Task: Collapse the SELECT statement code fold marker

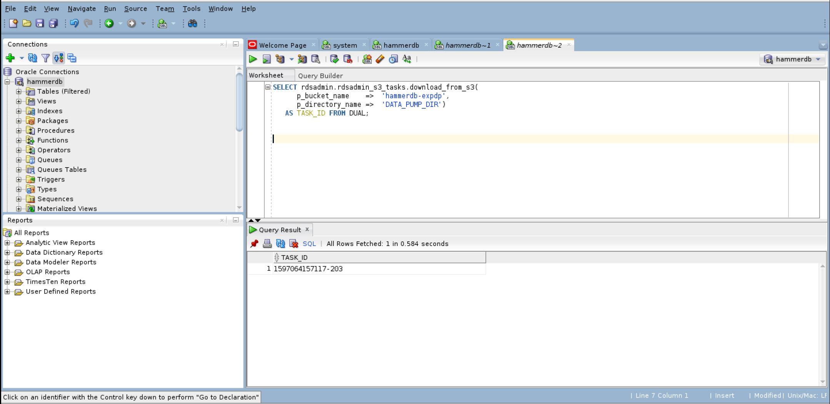Action: [268, 87]
